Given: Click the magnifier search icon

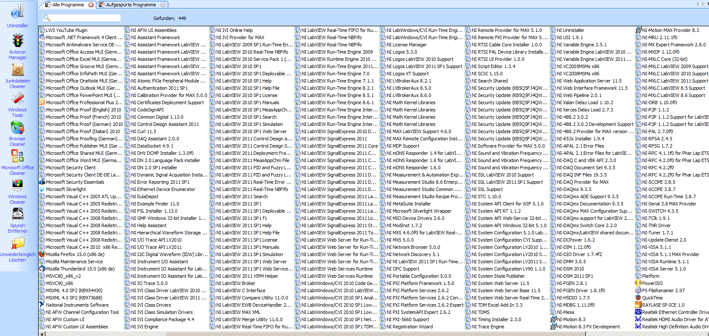Looking at the screenshot, I should (x=47, y=18).
